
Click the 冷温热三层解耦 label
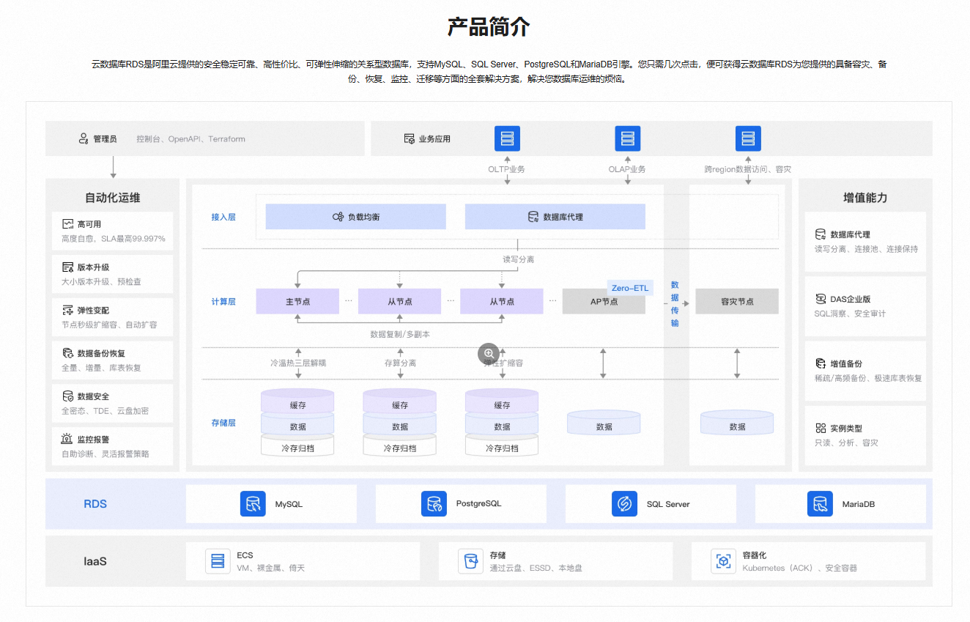tap(297, 363)
